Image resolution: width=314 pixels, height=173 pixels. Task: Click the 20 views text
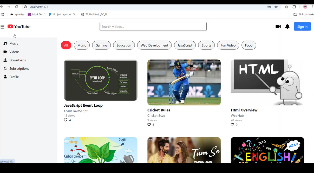tap(236, 120)
